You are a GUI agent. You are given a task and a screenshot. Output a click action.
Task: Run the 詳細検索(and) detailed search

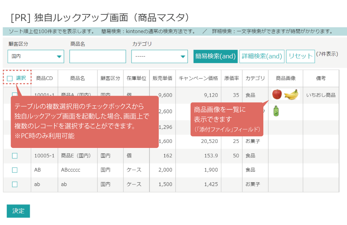pos(262,56)
